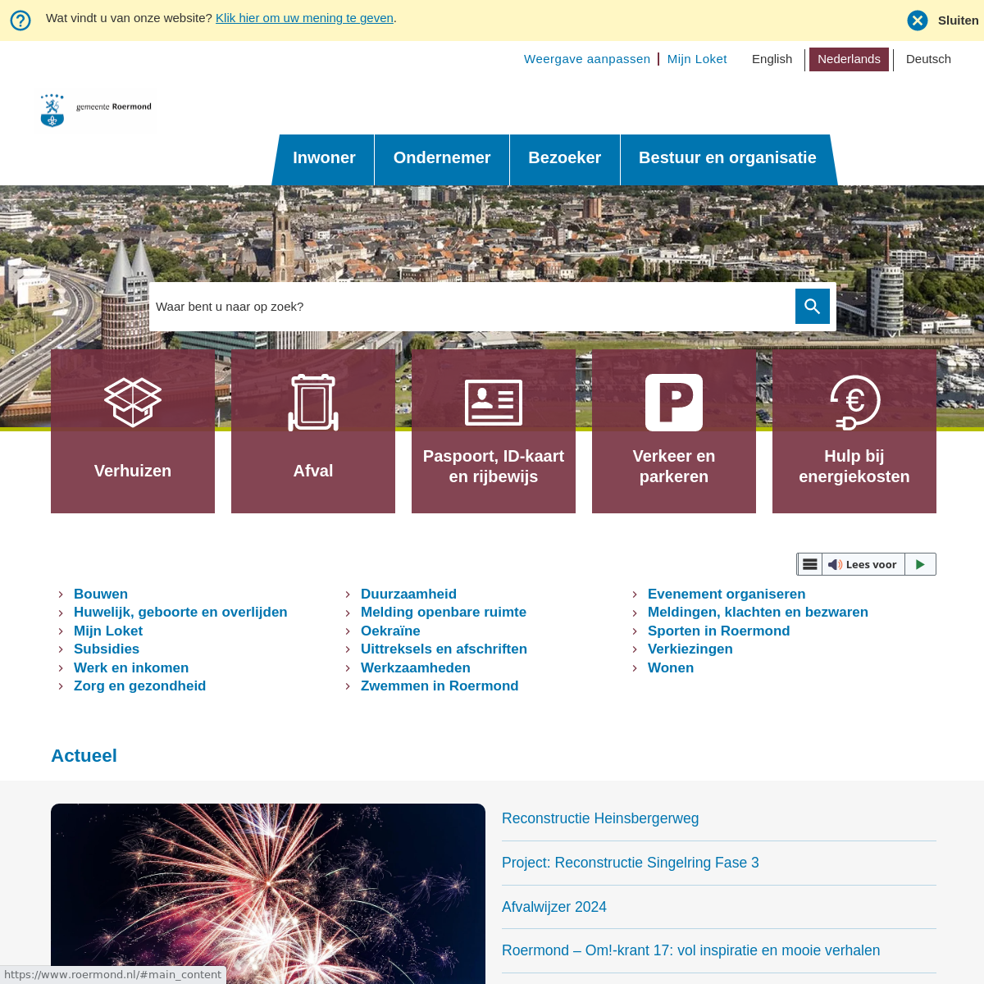This screenshot has height=984, width=984.
Task: Open the ReadSpeaker menu icon
Action: pos(809,564)
